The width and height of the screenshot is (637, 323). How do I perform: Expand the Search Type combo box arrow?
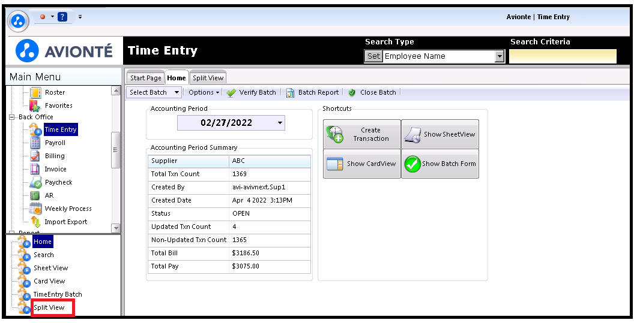[500, 56]
